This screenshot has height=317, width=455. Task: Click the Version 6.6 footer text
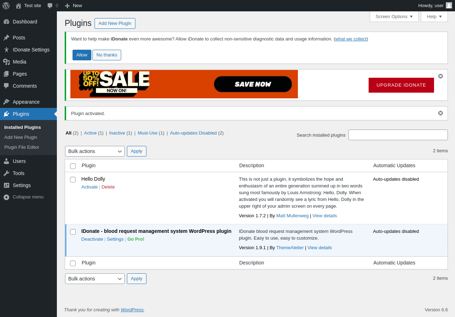[x=436, y=310]
